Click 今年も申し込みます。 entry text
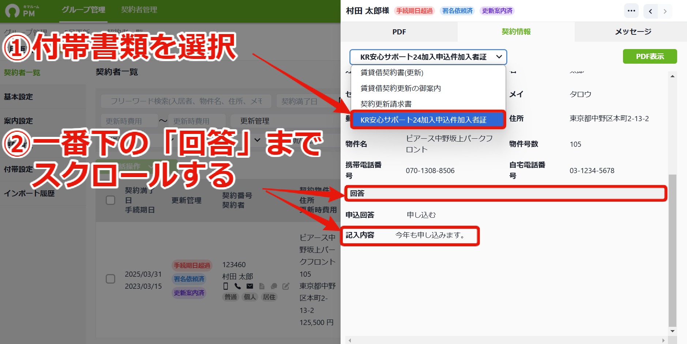 tap(430, 235)
